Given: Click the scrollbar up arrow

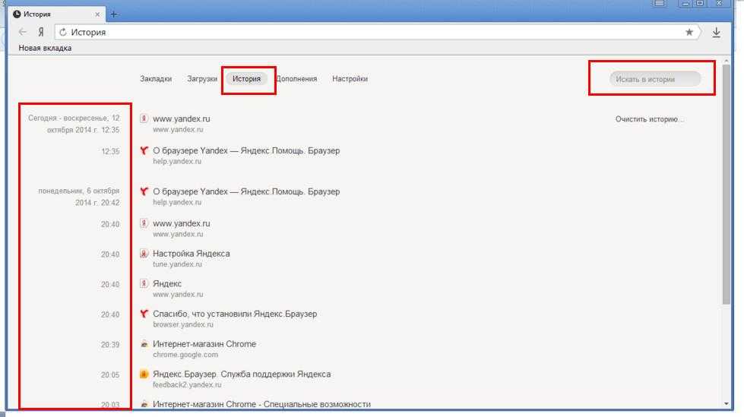Looking at the screenshot, I should (726, 62).
